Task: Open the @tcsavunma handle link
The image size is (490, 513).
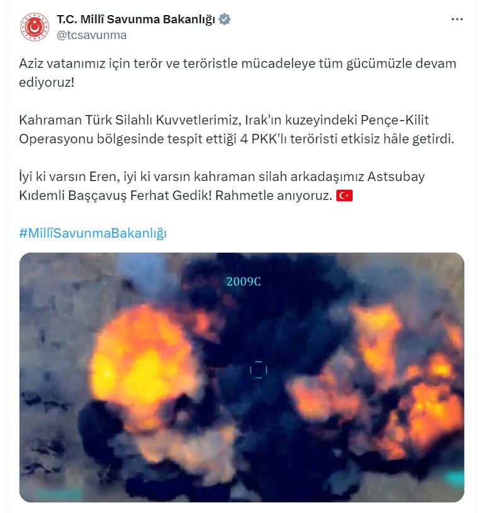Action: coord(92,35)
